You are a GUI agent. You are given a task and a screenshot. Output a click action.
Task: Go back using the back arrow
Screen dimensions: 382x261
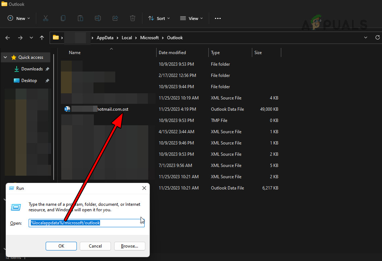(x=8, y=37)
